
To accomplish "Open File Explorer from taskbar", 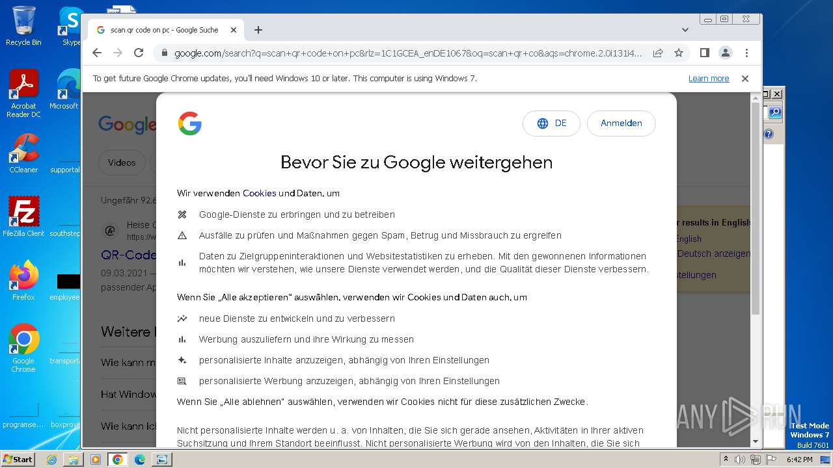I will (74, 459).
